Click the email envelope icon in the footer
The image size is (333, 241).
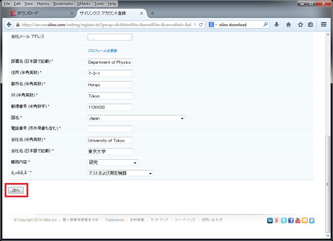(305, 220)
